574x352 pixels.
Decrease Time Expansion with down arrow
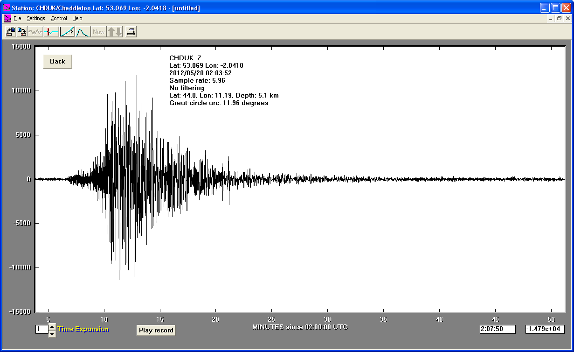click(x=52, y=333)
